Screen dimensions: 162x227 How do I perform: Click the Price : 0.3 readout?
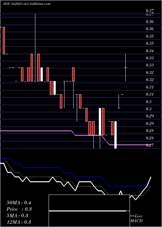click(19, 209)
